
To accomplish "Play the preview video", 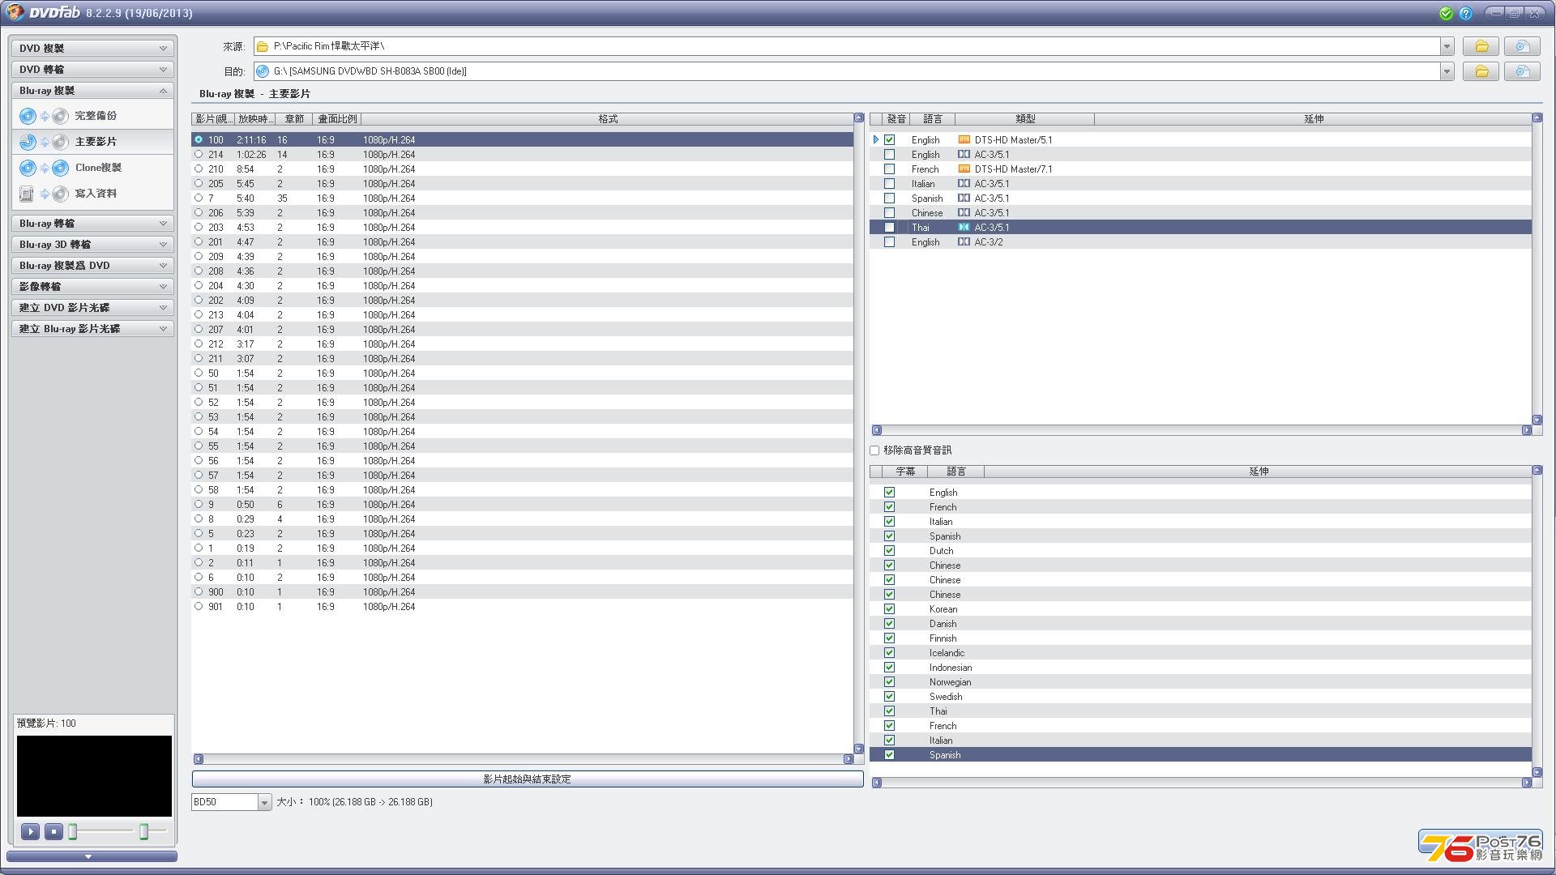I will (30, 831).
